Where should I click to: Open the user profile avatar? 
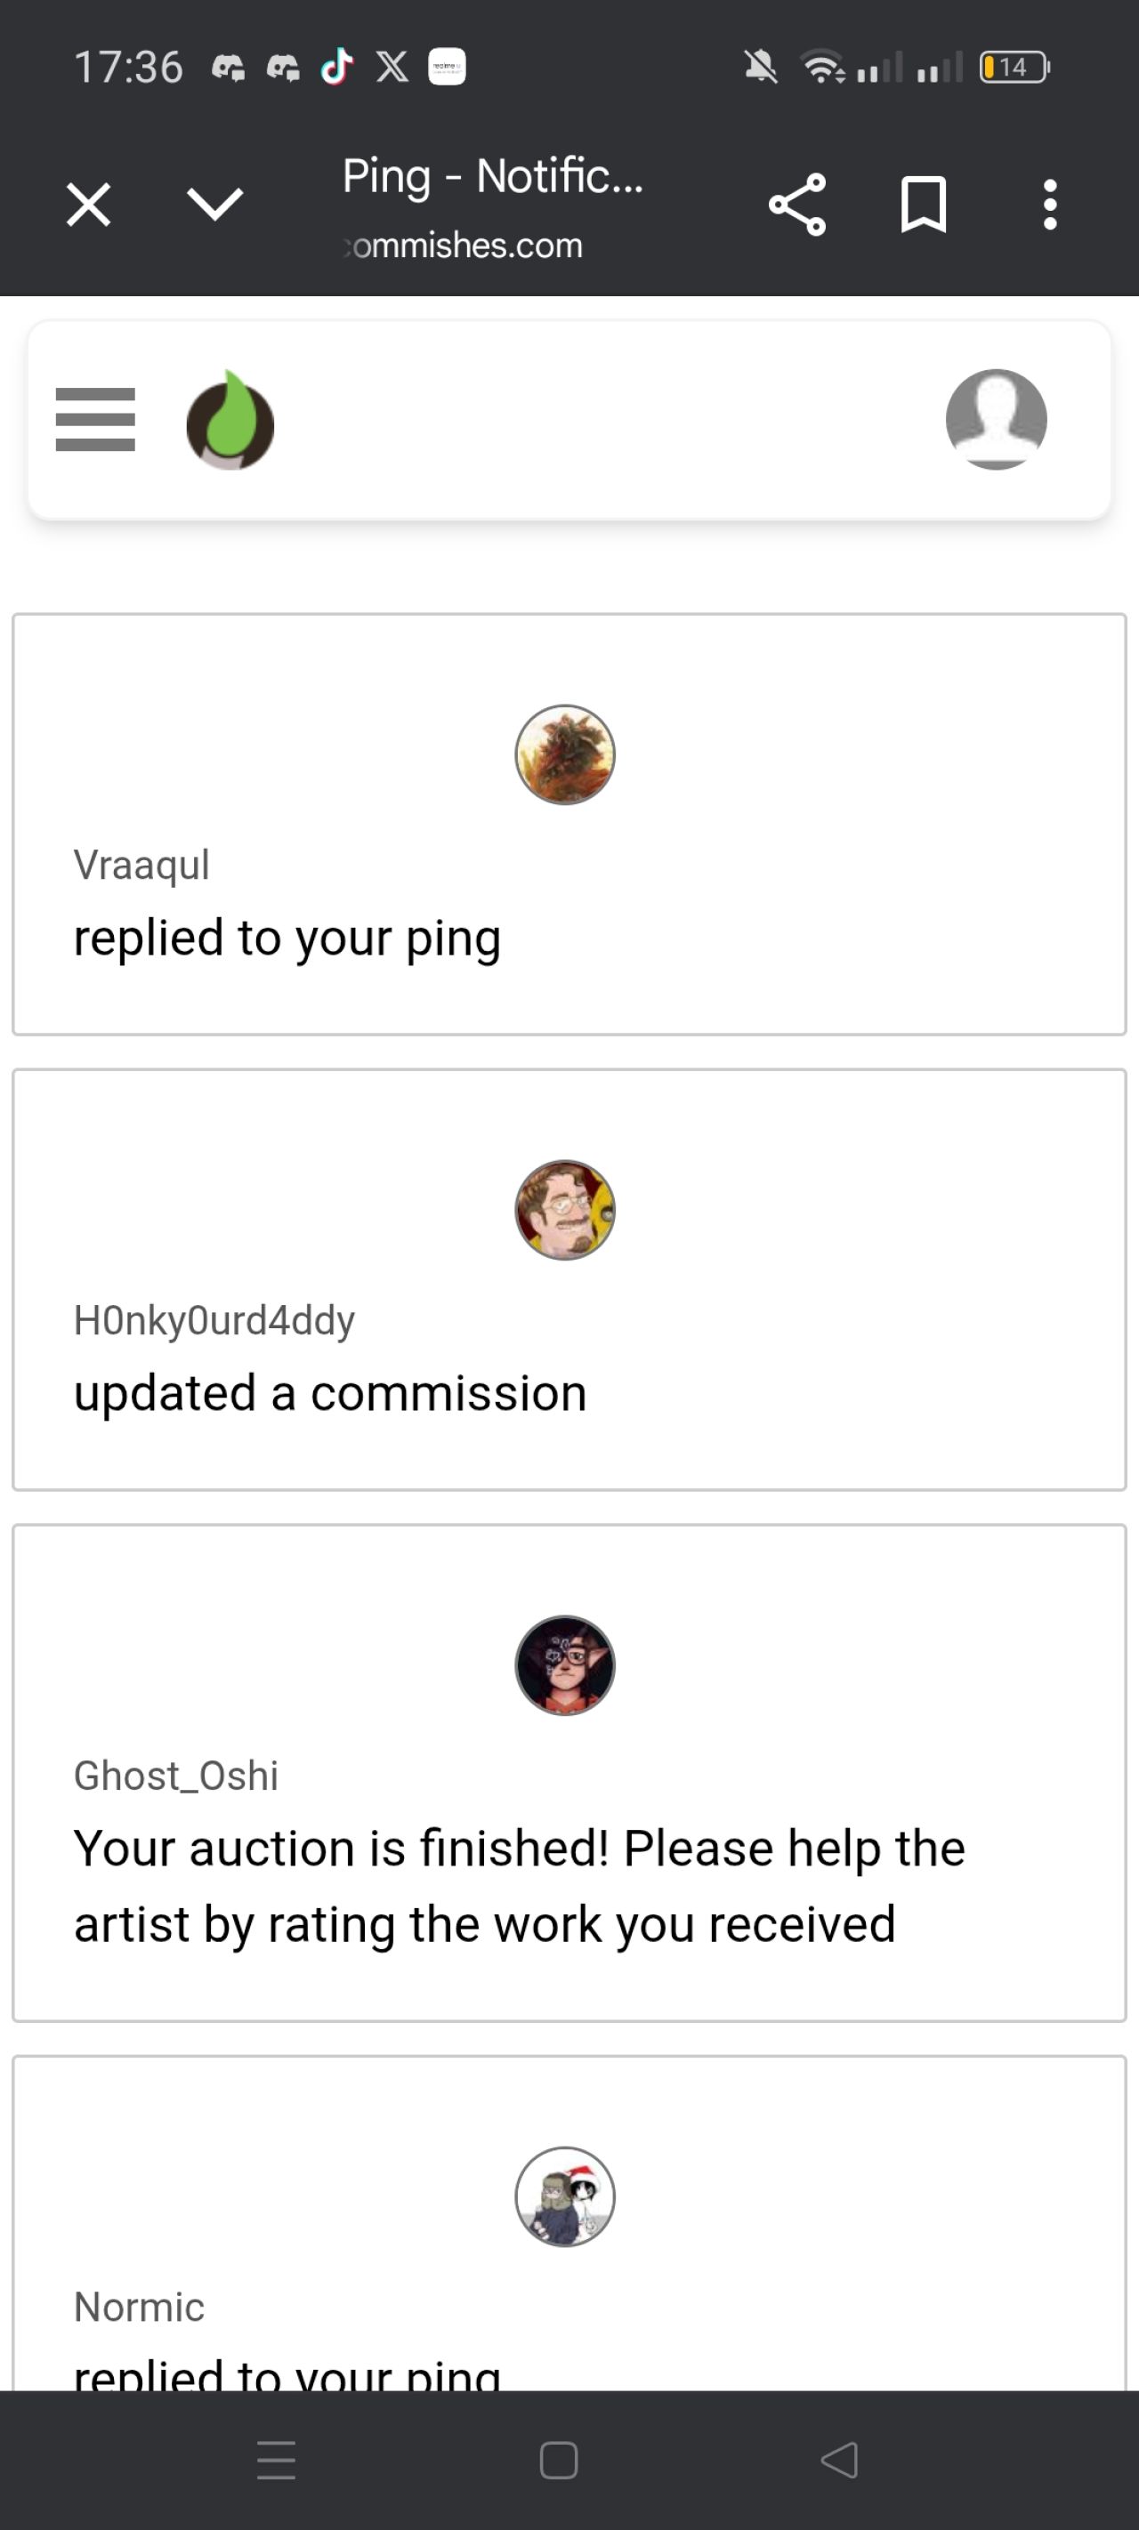point(996,419)
